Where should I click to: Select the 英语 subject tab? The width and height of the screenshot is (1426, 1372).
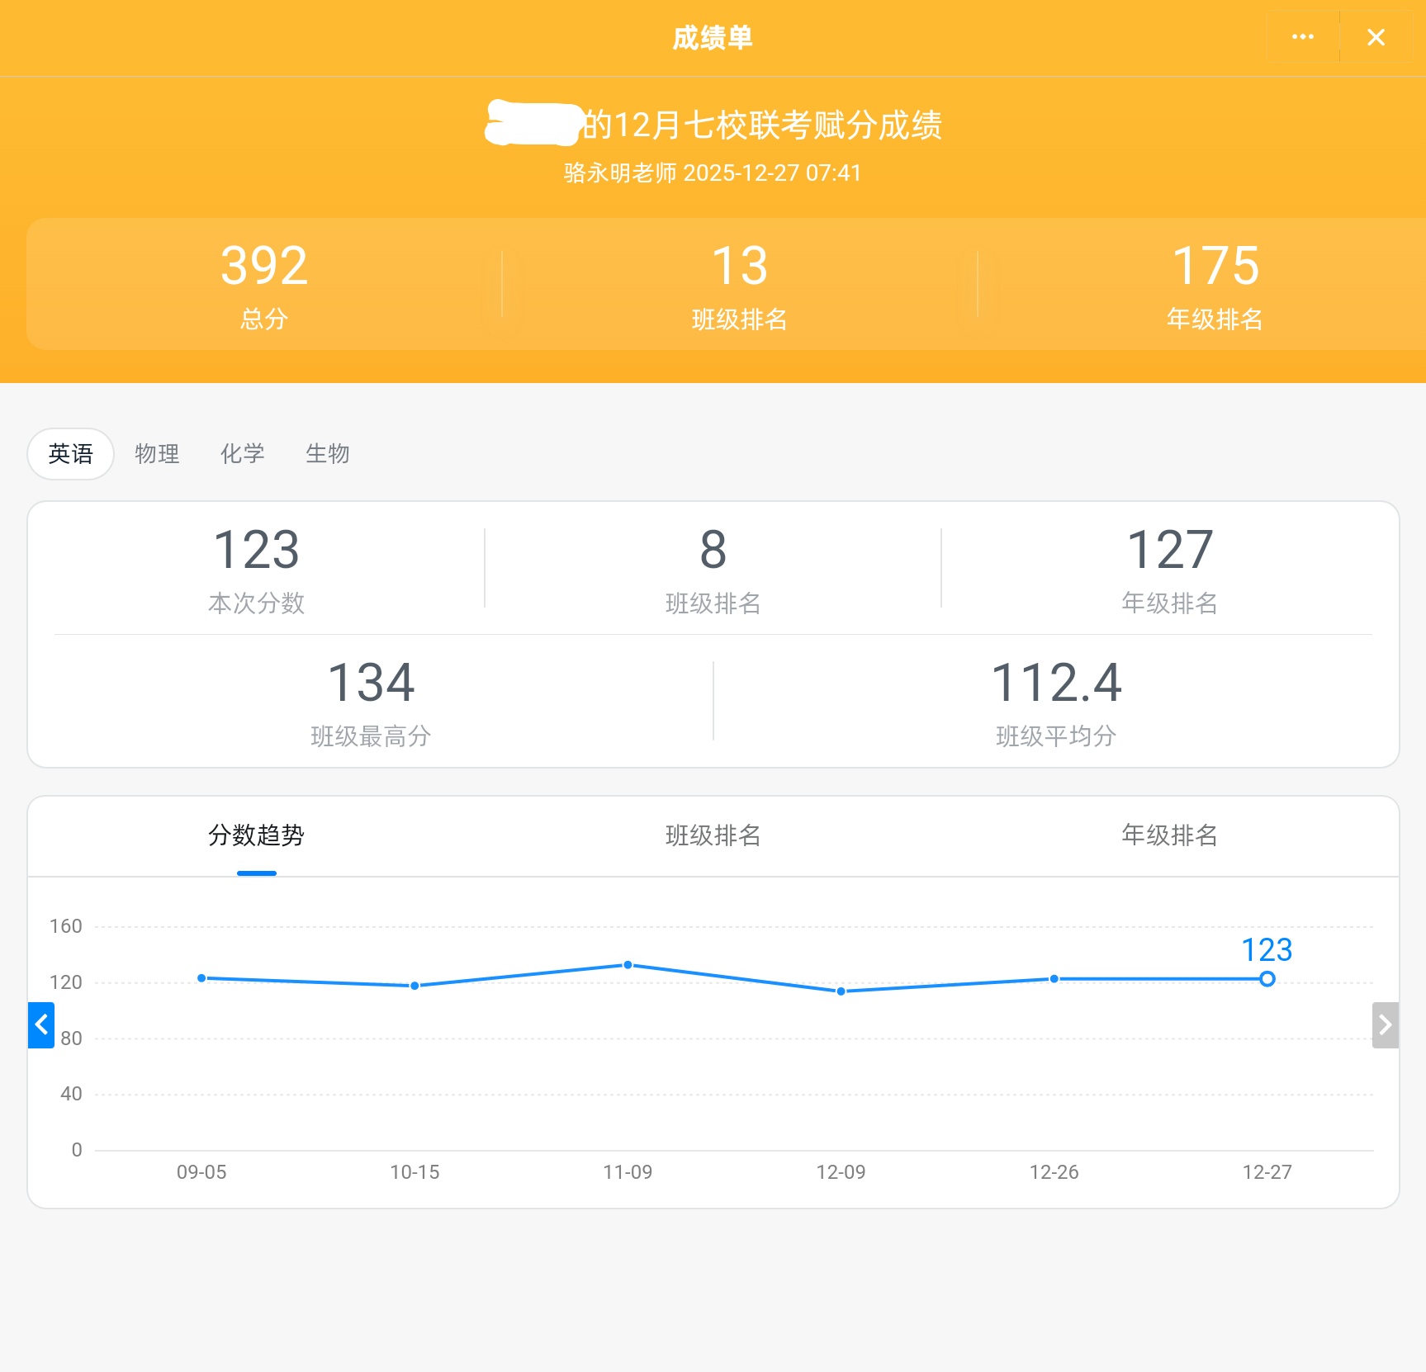click(x=71, y=454)
